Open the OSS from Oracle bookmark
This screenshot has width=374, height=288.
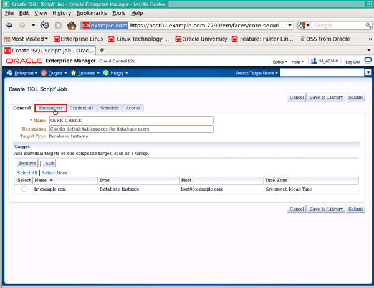(325, 39)
